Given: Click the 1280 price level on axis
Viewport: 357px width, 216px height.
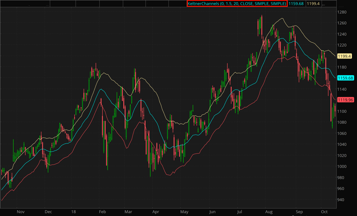Looking at the screenshot, I should click(343, 12).
